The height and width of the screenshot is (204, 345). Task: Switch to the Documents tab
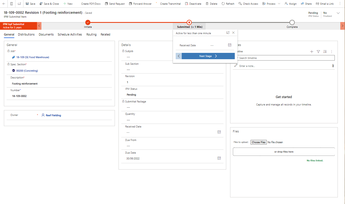46,34
